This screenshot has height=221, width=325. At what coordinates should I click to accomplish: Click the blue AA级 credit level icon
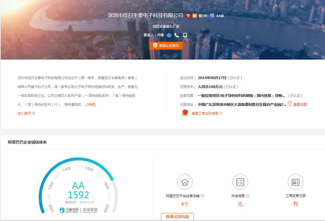(x=212, y=16)
